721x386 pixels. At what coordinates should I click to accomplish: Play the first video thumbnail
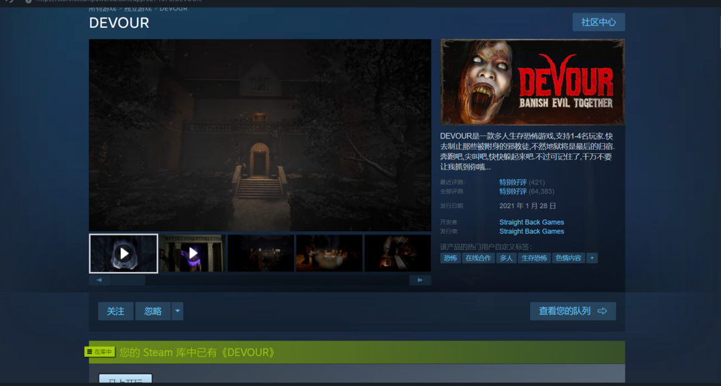[x=124, y=253]
